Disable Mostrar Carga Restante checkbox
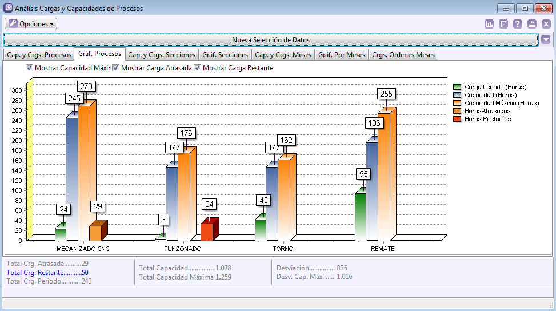 (x=198, y=68)
